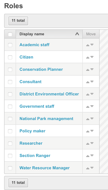The height and width of the screenshot is (190, 108).
Task: Move Citizen role up
Action: pos(88,58)
